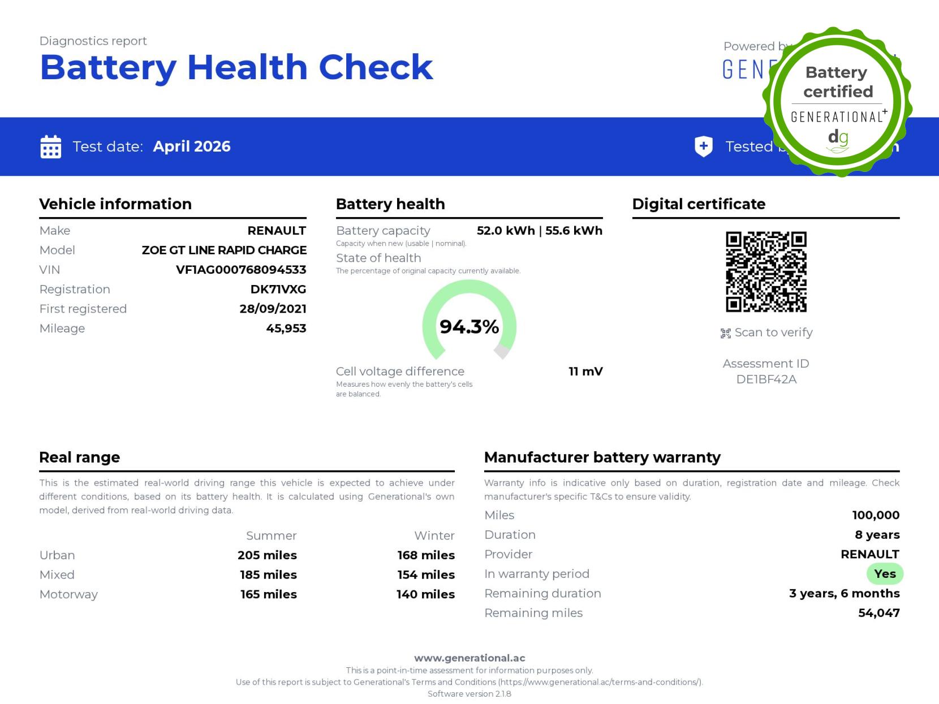Click the Summer Urban 205 miles value
This screenshot has height=704, width=939.
pyautogui.click(x=267, y=555)
